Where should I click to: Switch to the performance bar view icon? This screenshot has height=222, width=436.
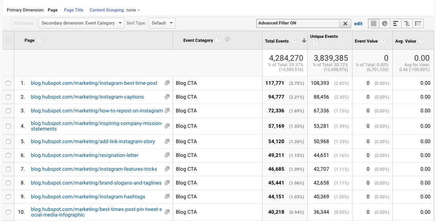tap(396, 24)
